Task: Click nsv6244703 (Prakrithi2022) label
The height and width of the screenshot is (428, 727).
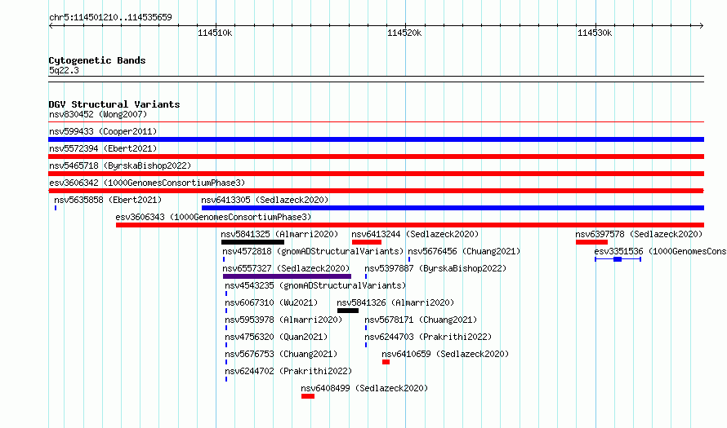Action: pos(428,337)
